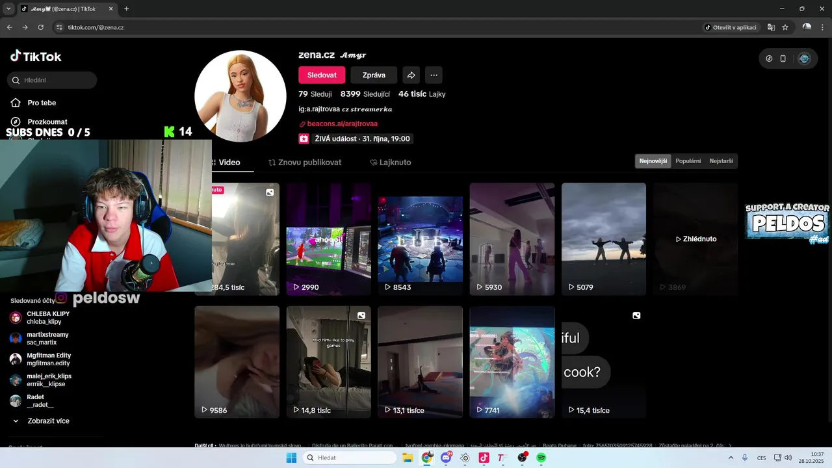Click the Hledání search field
The image size is (832, 468).
52,80
